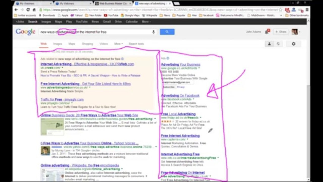This screenshot has width=323, height=182.
Task: Select the global results globe icon
Action: pyautogui.click(x=278, y=44)
